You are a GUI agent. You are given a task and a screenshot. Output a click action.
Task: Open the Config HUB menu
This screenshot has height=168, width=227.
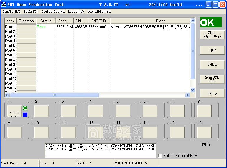(11, 12)
